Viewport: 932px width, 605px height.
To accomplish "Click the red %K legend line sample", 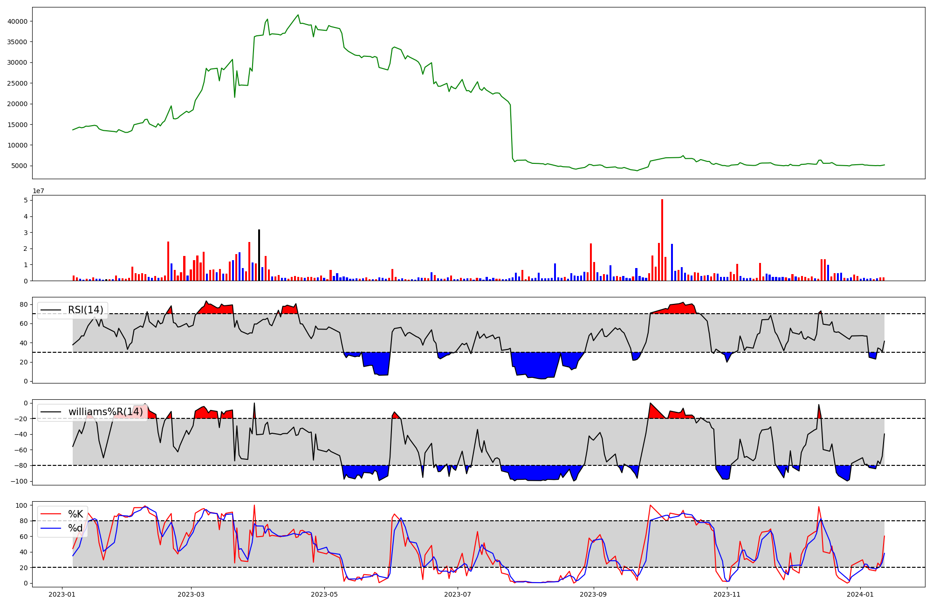I will (x=51, y=514).
